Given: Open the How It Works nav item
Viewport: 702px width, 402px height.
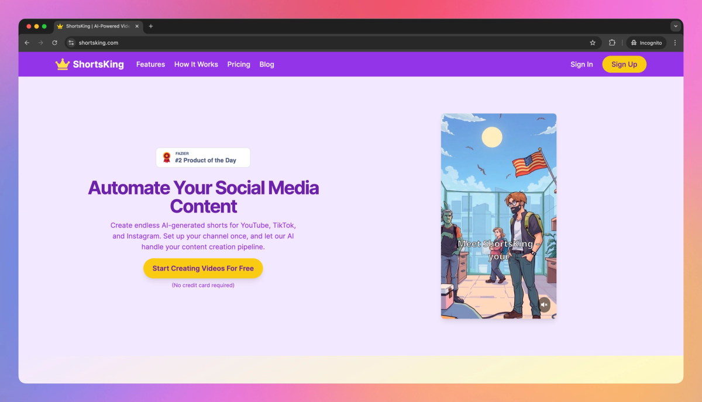Looking at the screenshot, I should coord(196,64).
